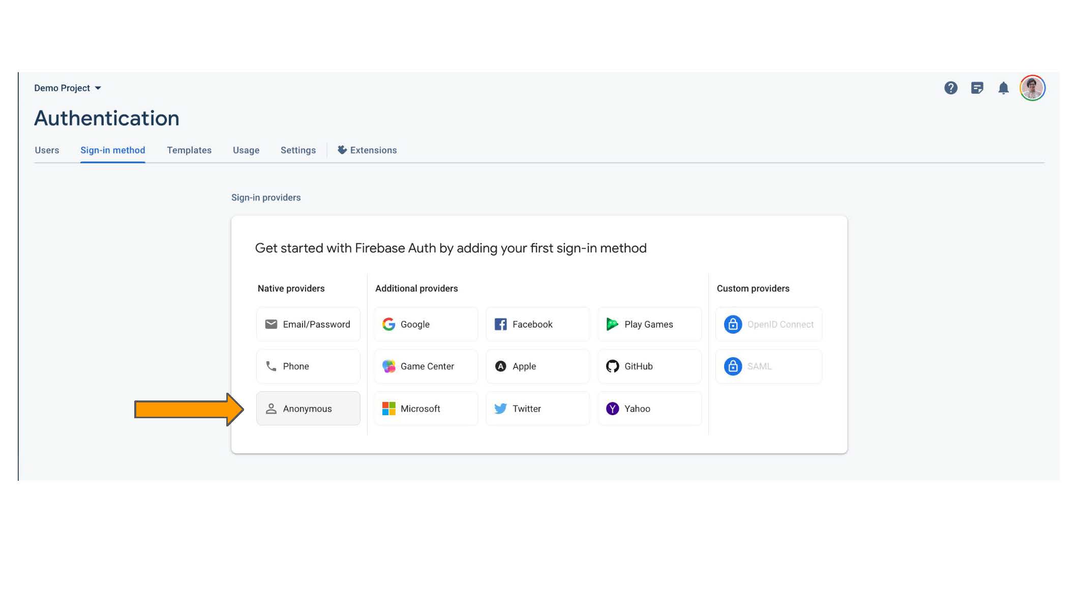This screenshot has height=607, width=1078.
Task: Select the Game Center label
Action: pyautogui.click(x=427, y=366)
